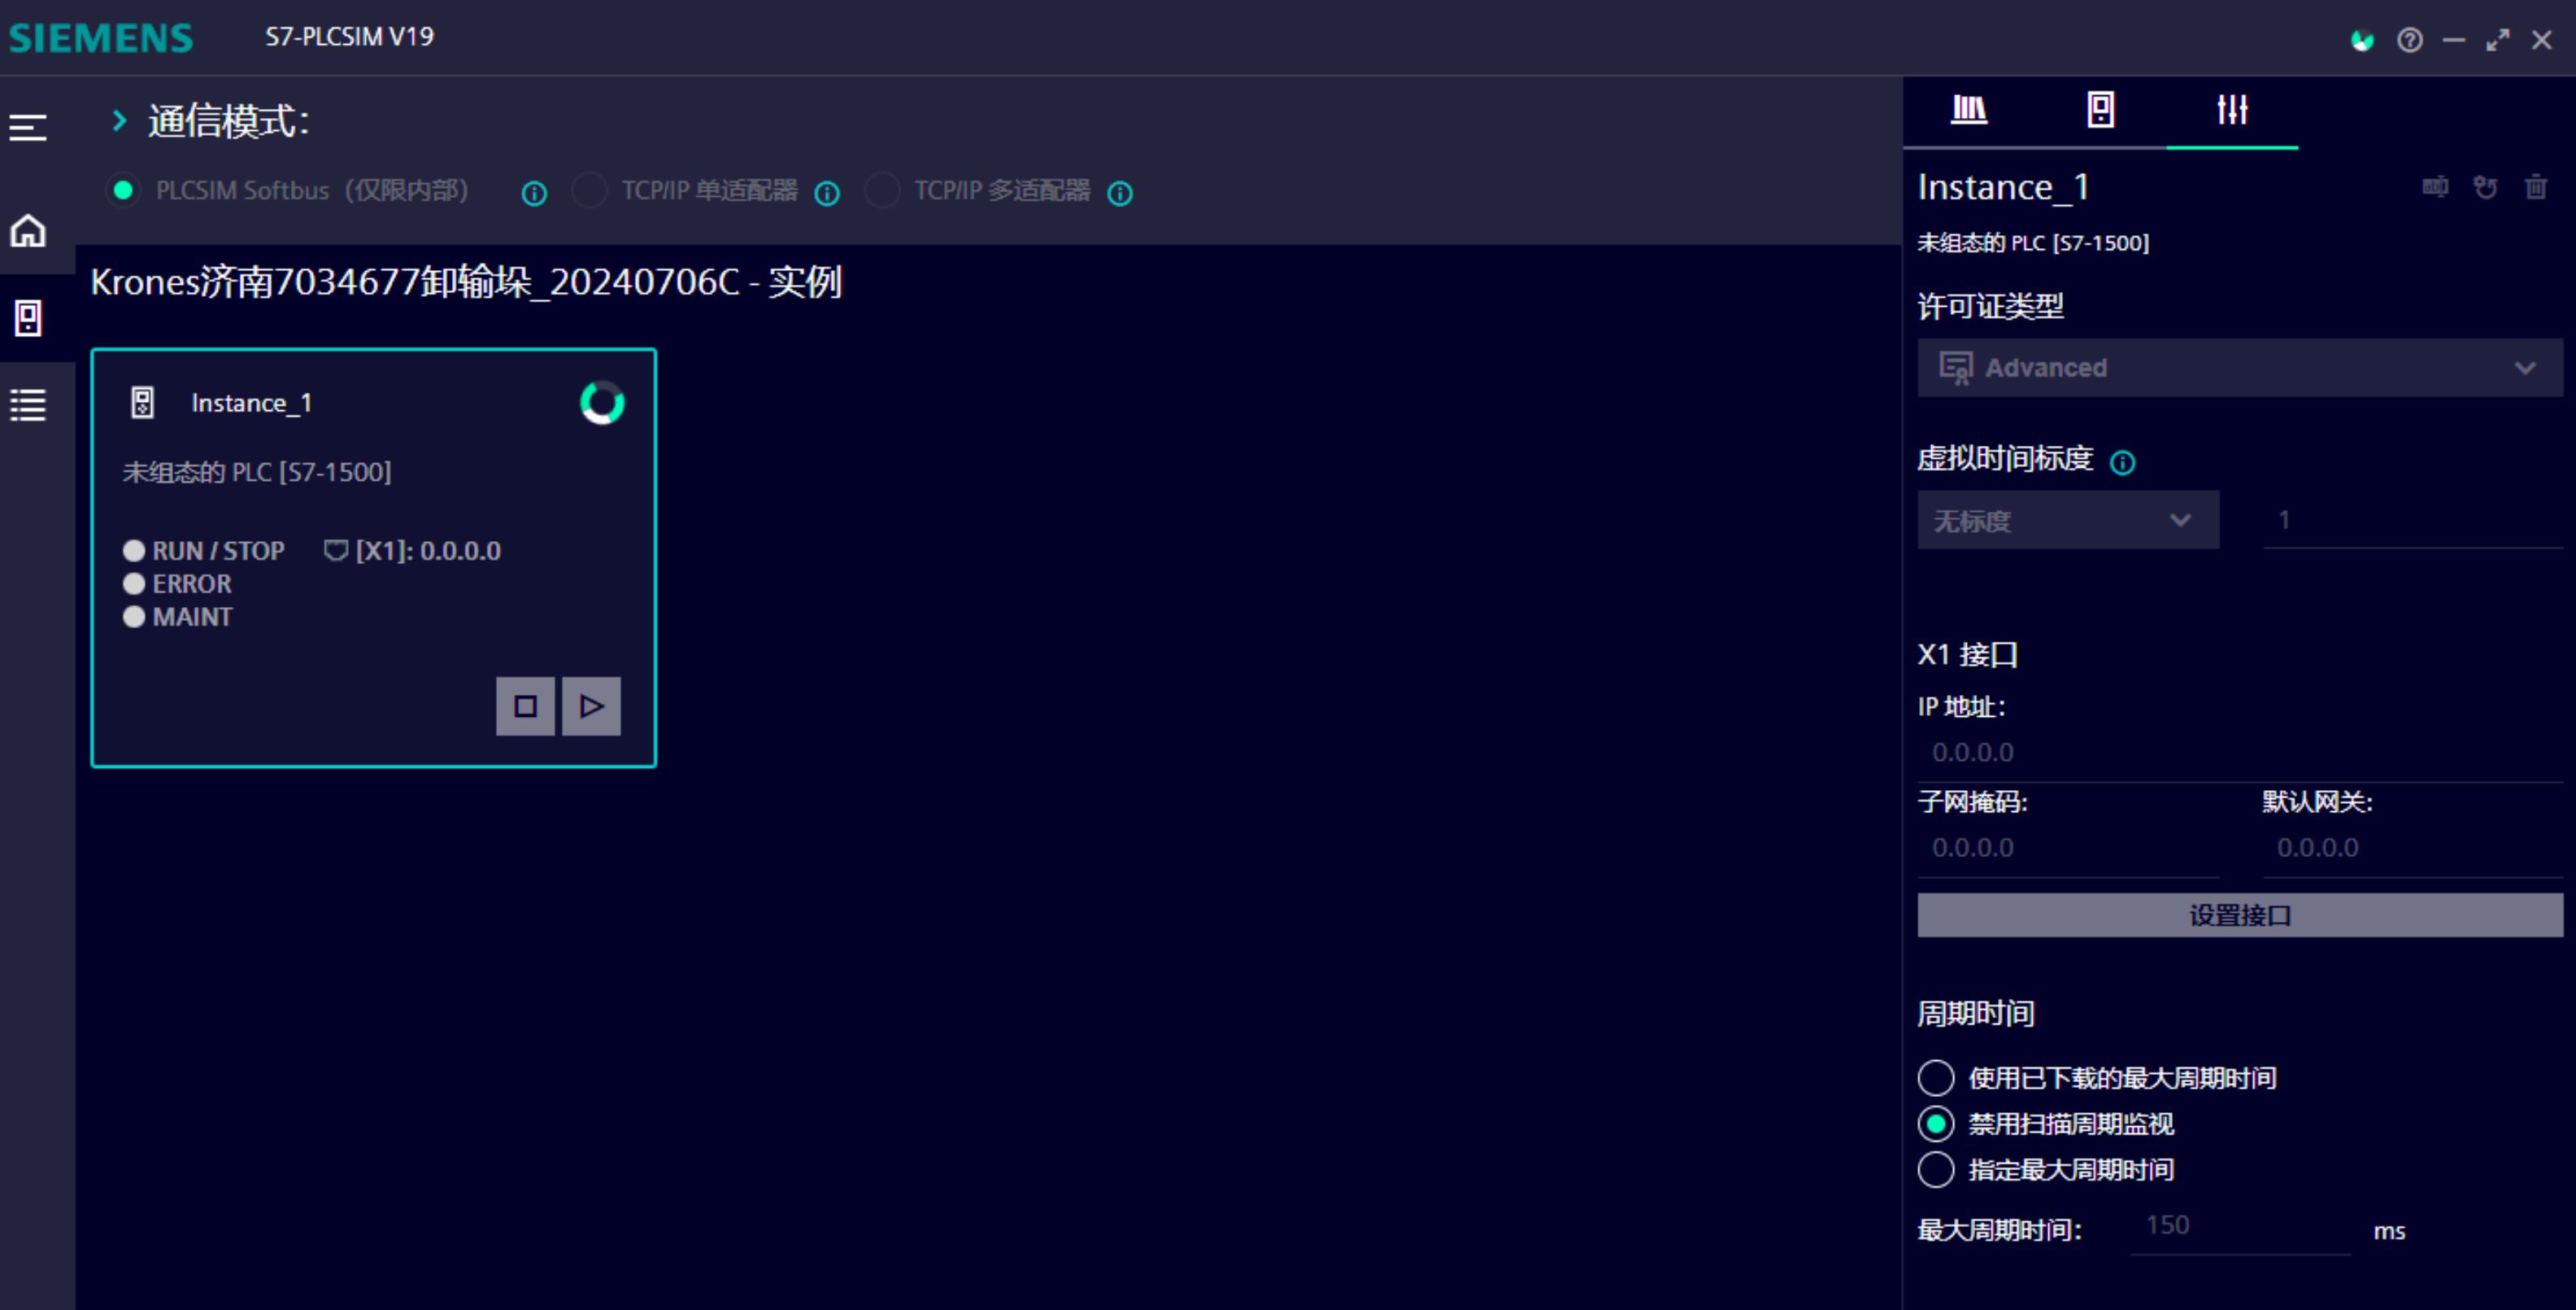Select the TCP/IP 单适配器 radio option
The image size is (2576, 1310).
point(590,190)
